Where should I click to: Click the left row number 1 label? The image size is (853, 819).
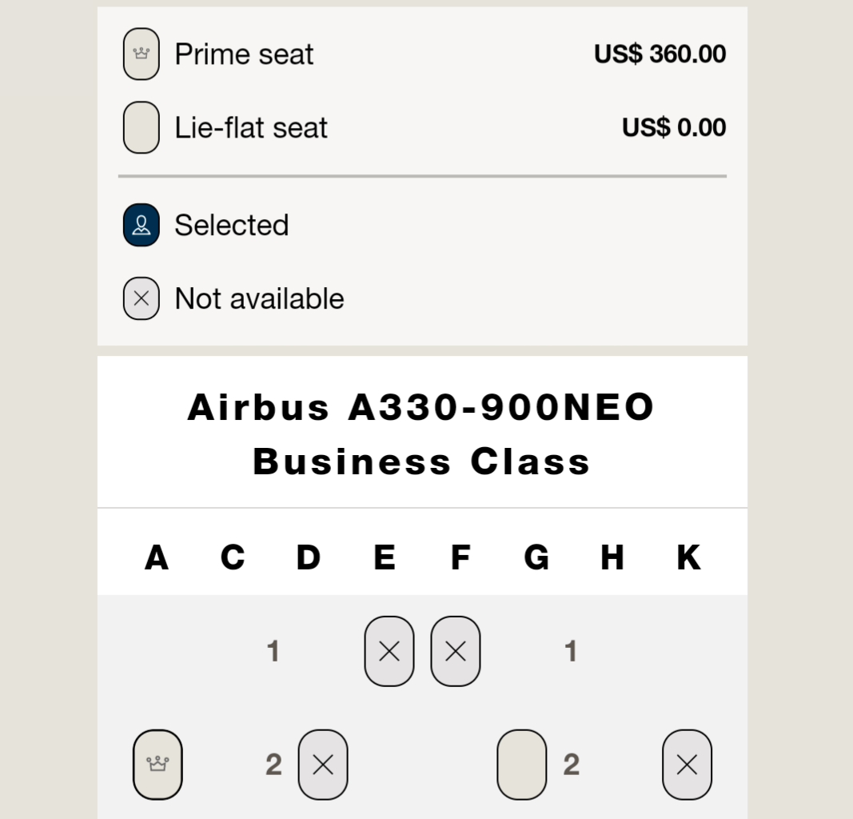[273, 651]
